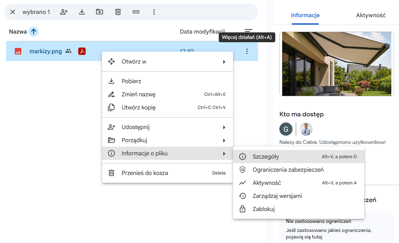This screenshot has height=243, width=399.
Task: Click the move-to-folder toolbar icon
Action: (100, 12)
